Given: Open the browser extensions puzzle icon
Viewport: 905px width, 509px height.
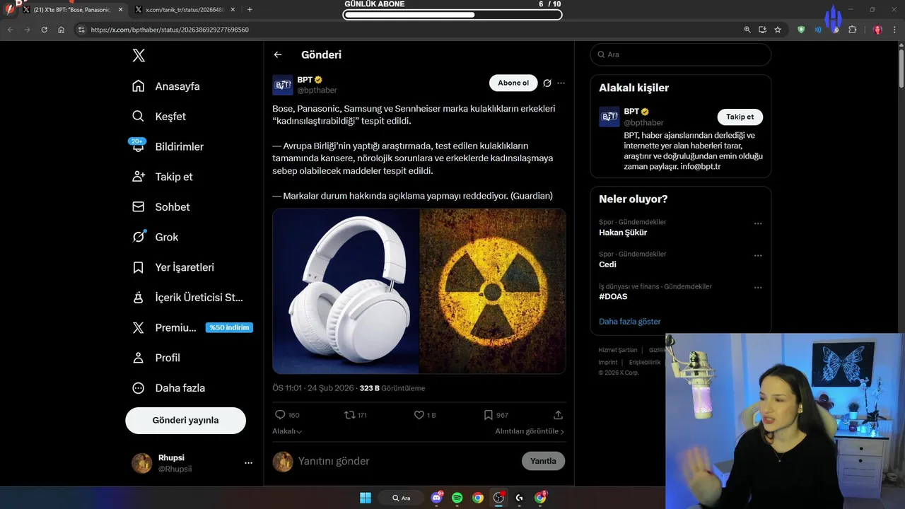Looking at the screenshot, I should click(852, 30).
